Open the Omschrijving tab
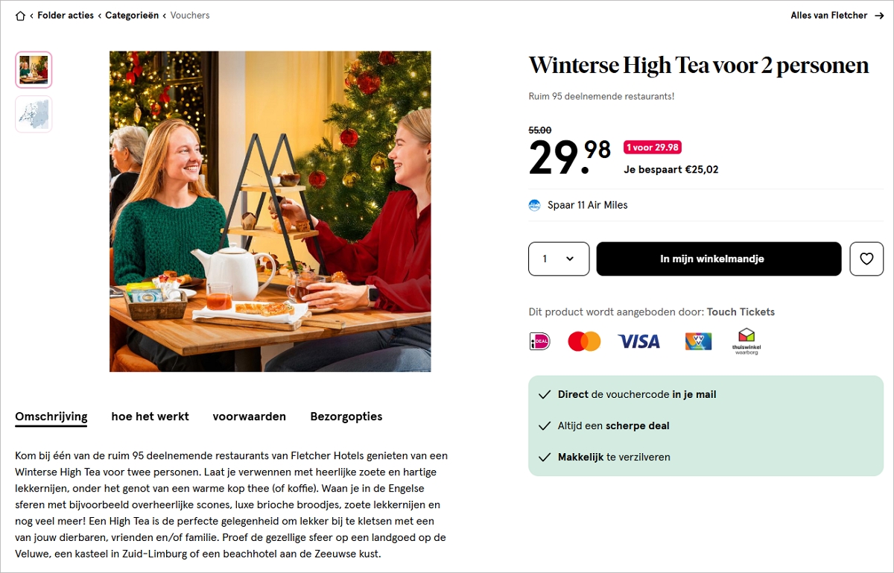 [x=51, y=417]
